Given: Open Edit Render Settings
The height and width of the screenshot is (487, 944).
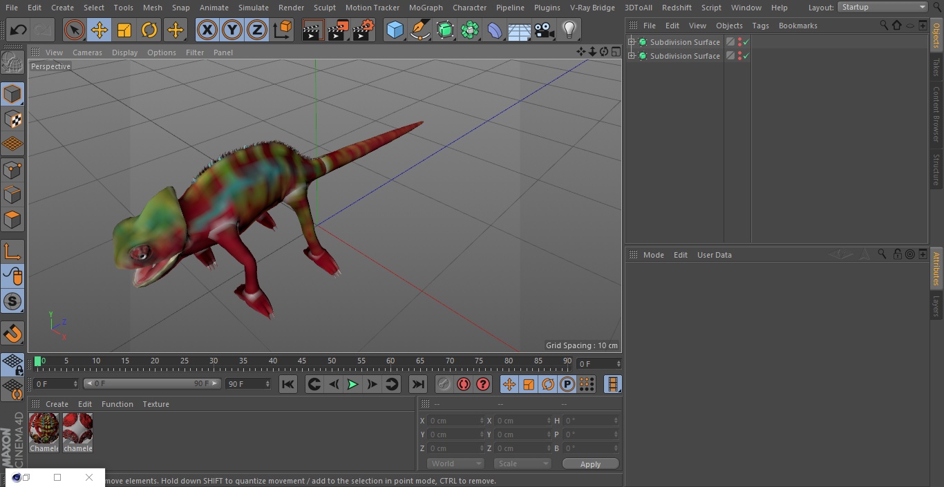Looking at the screenshot, I should pyautogui.click(x=364, y=30).
